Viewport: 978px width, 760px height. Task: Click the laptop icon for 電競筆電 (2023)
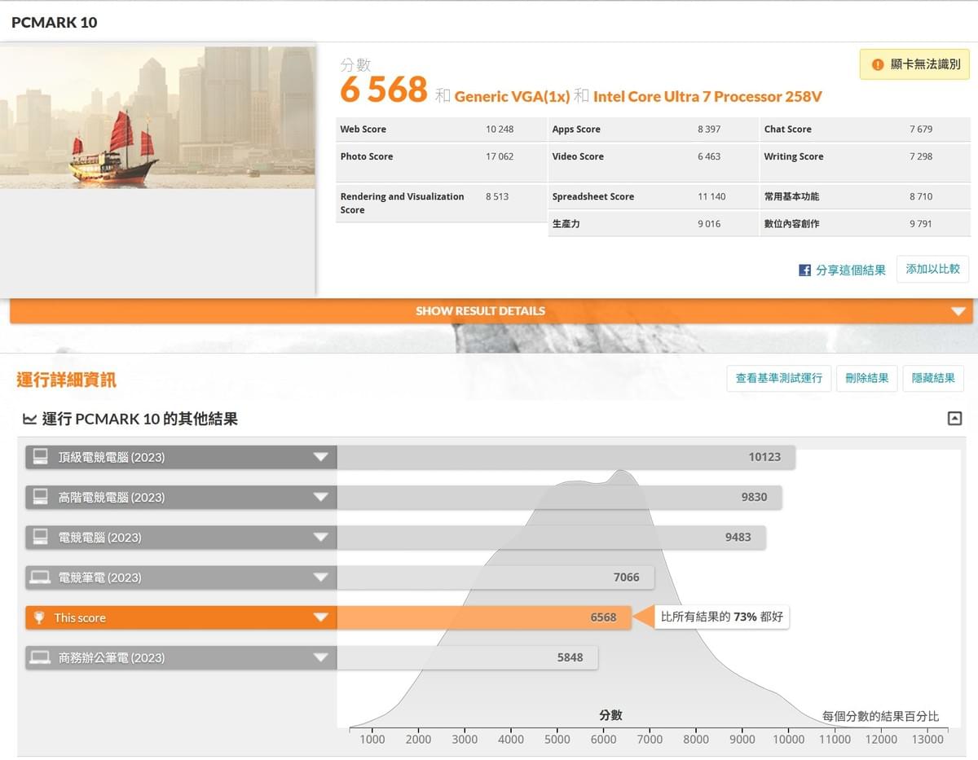click(x=40, y=578)
